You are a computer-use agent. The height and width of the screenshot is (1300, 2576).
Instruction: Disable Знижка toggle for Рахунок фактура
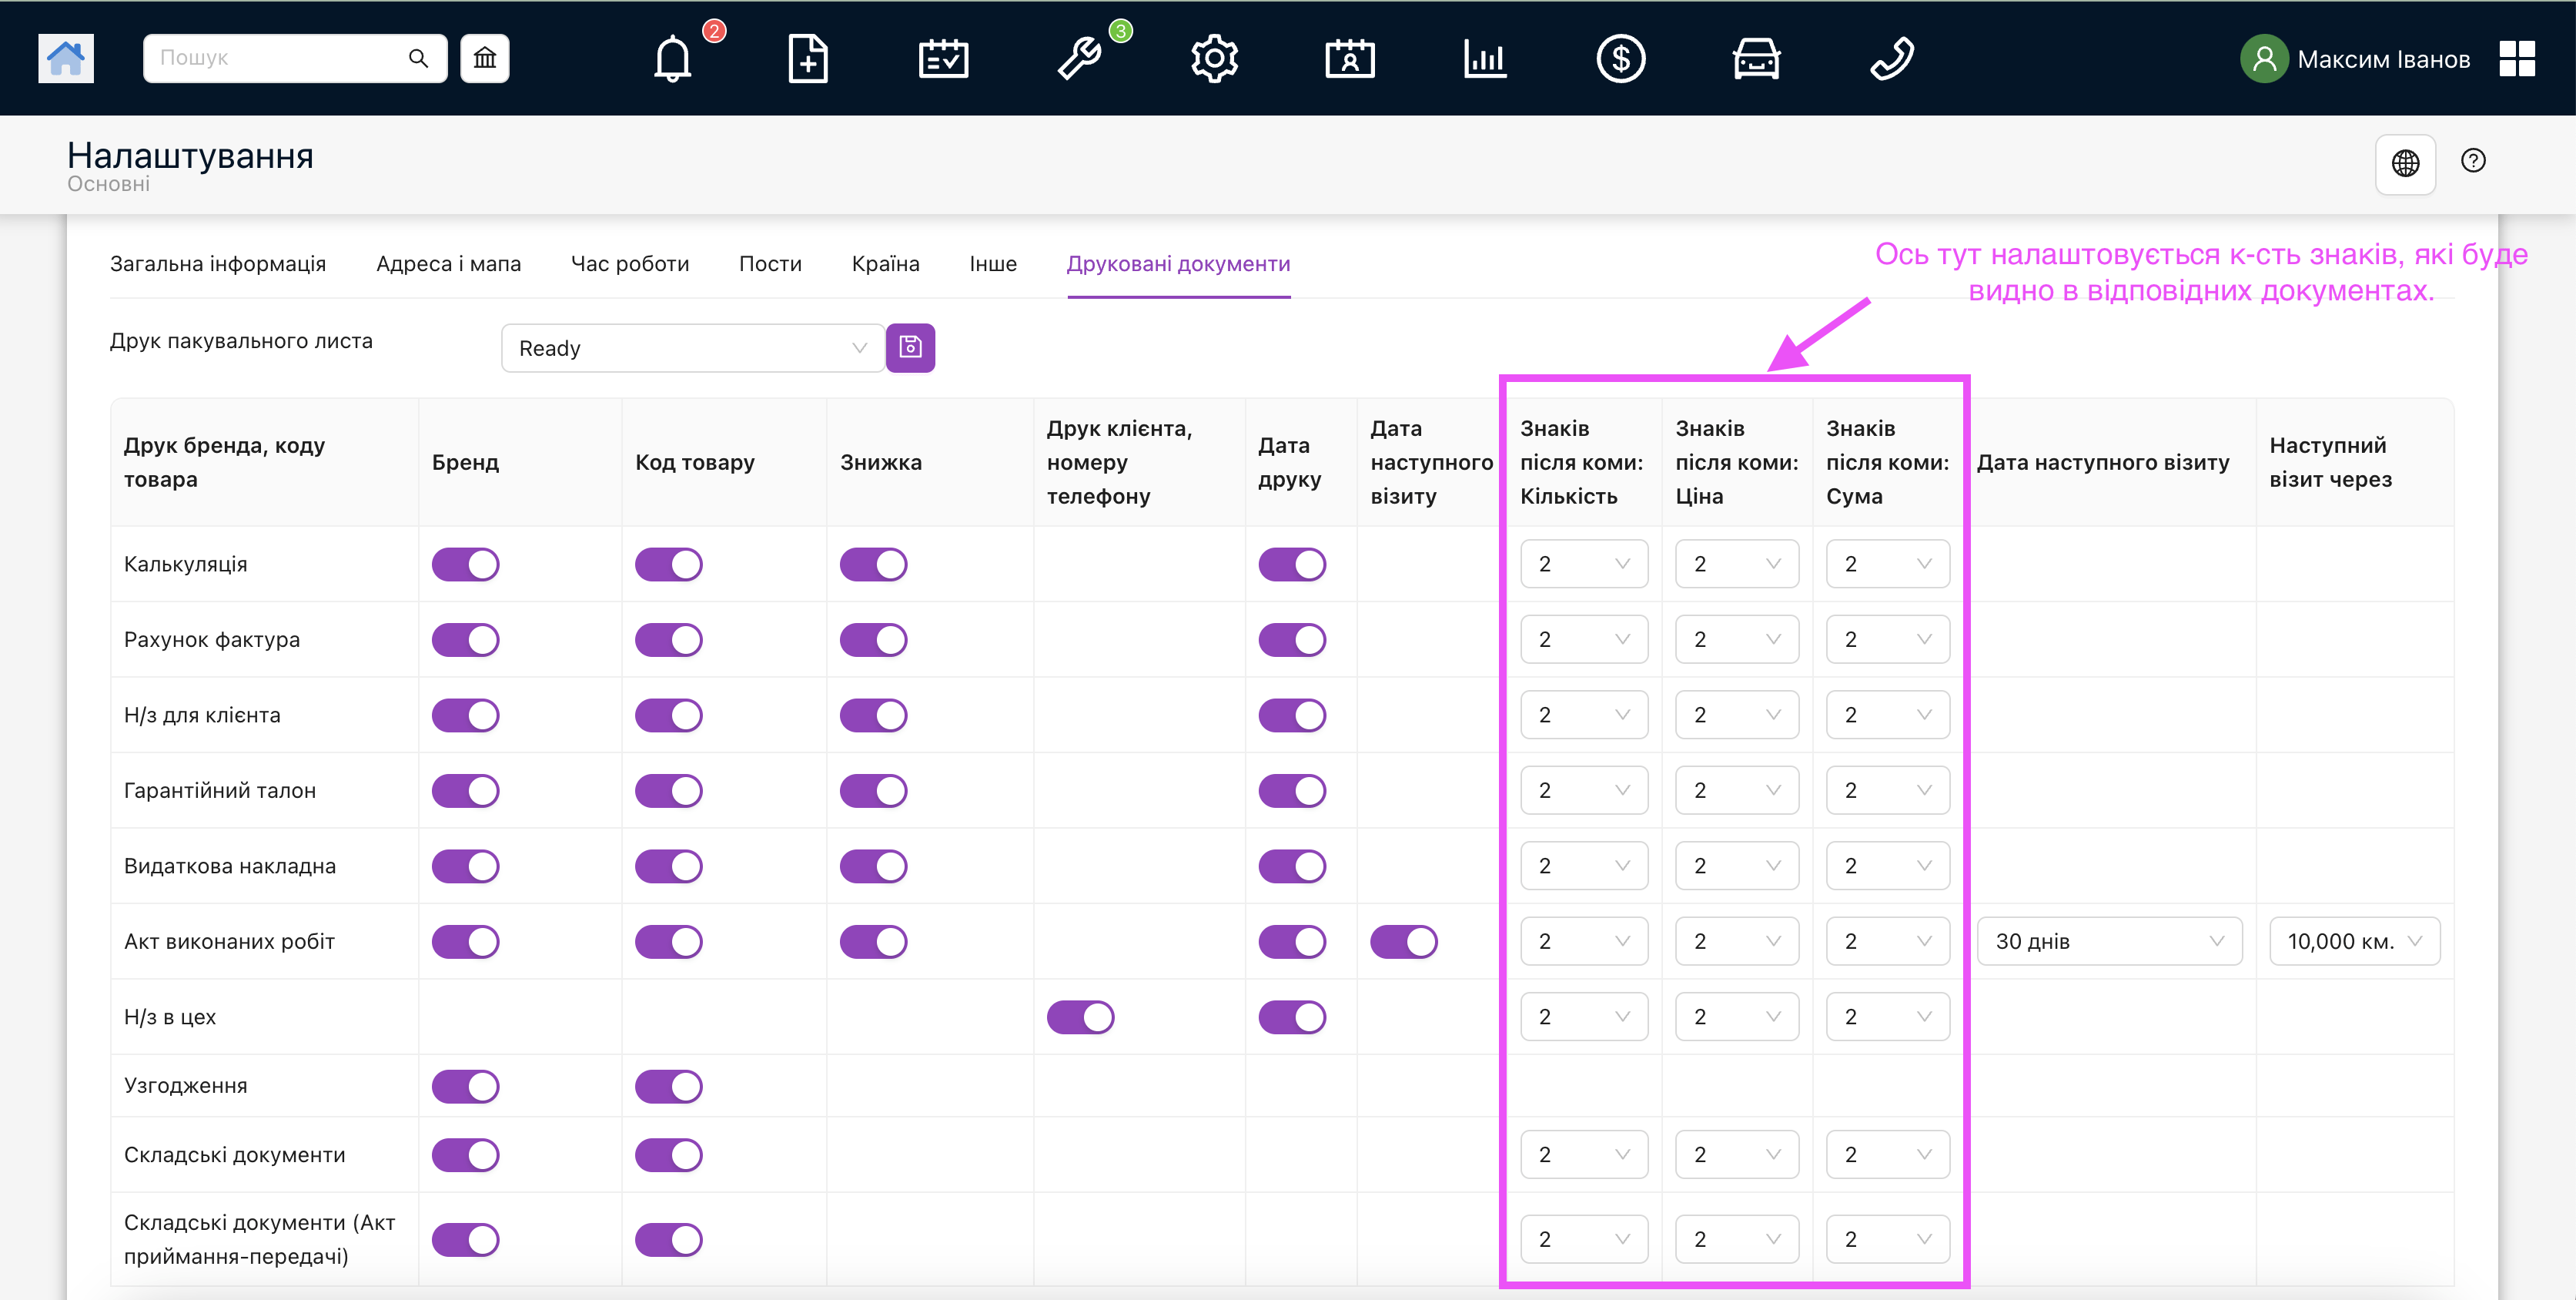click(x=878, y=638)
